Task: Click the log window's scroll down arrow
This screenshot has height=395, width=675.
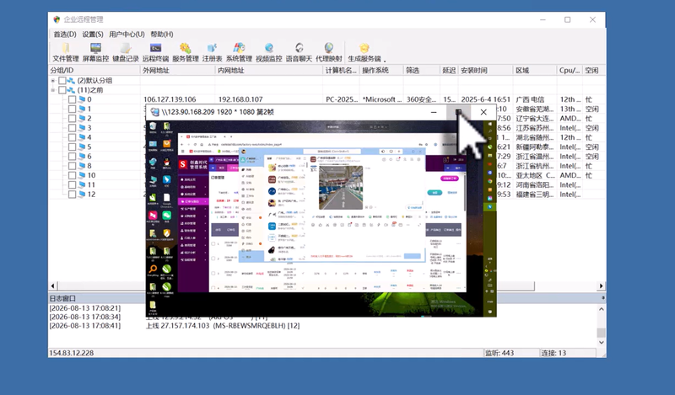Action: click(x=602, y=343)
